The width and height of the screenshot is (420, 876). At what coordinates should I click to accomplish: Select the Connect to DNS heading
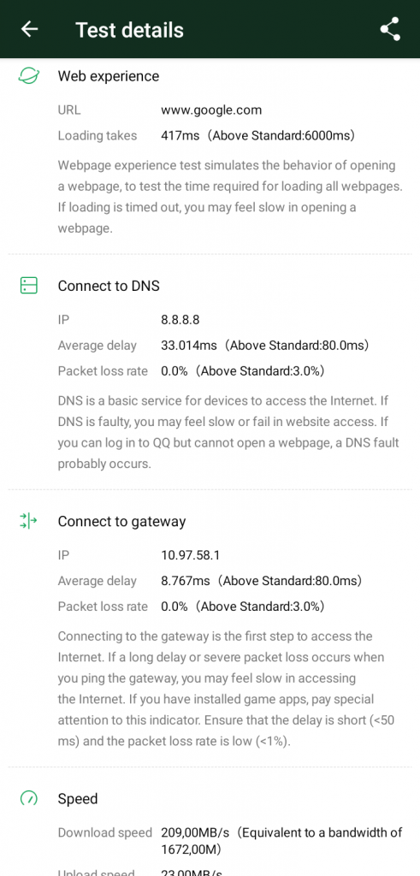(x=109, y=286)
